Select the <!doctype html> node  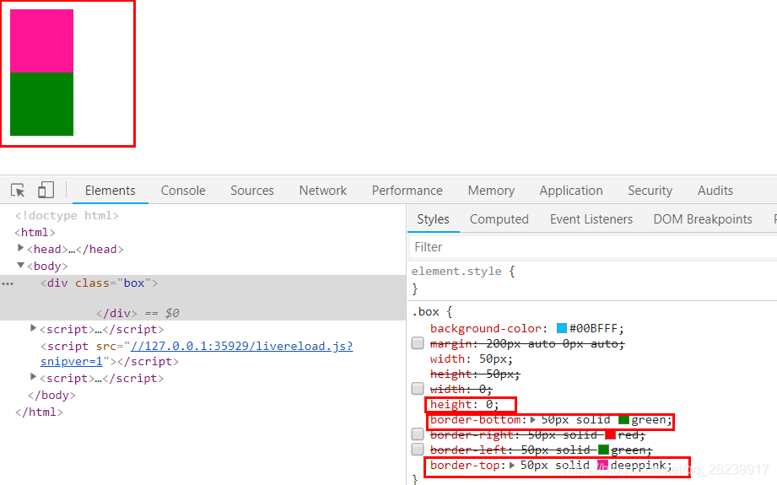coord(67,215)
